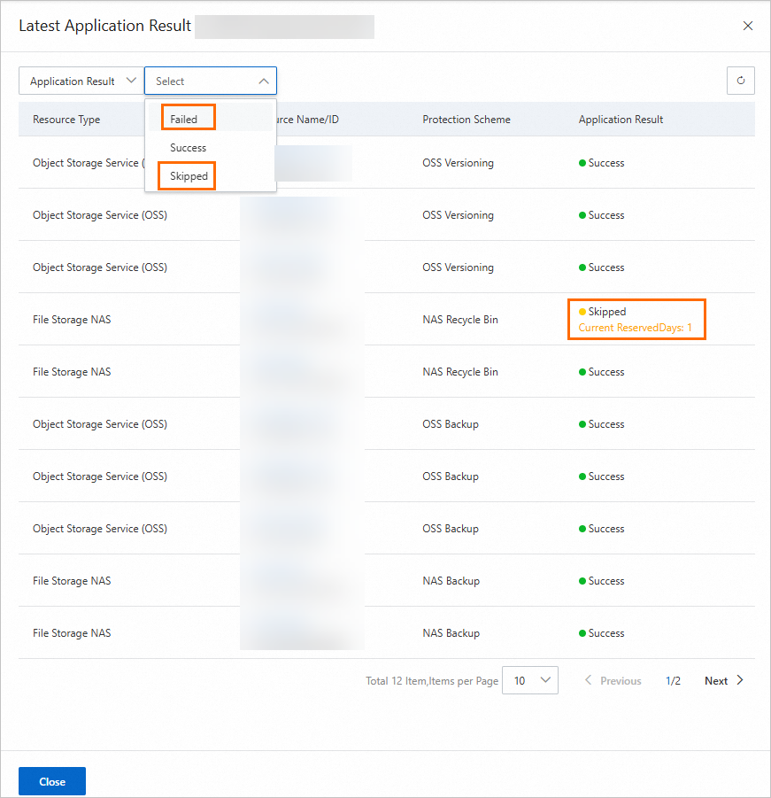Click the NAS Recycle Bin scheme in Skipped row
Image resolution: width=771 pixels, height=798 pixels.
point(459,320)
